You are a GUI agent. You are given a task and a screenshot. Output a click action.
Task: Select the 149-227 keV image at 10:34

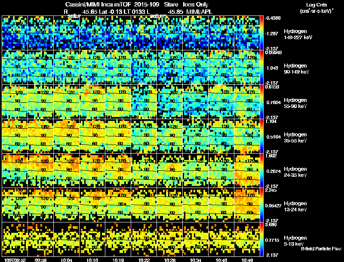[x=196, y=33]
